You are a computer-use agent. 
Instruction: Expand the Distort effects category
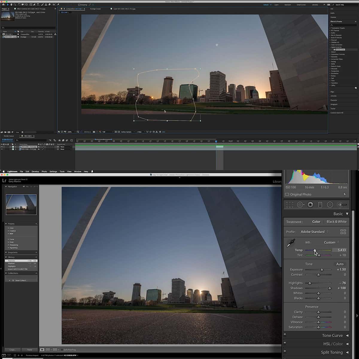[x=334, y=52]
